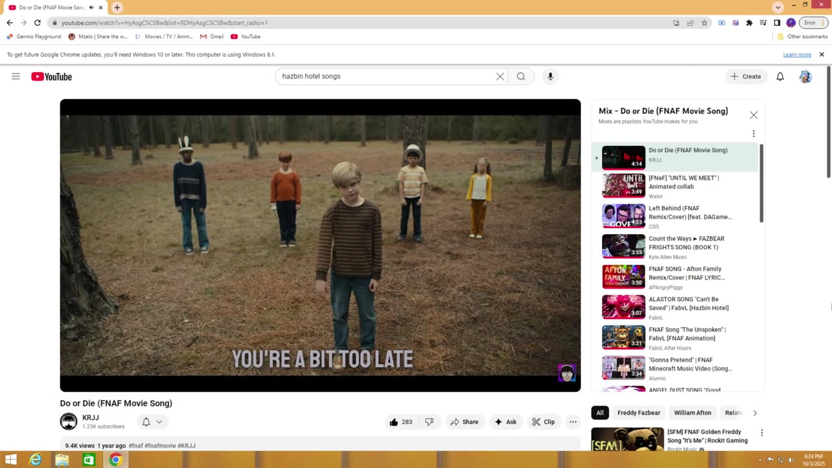
Task: Open the KRJJ channel avatar
Action: click(x=69, y=422)
